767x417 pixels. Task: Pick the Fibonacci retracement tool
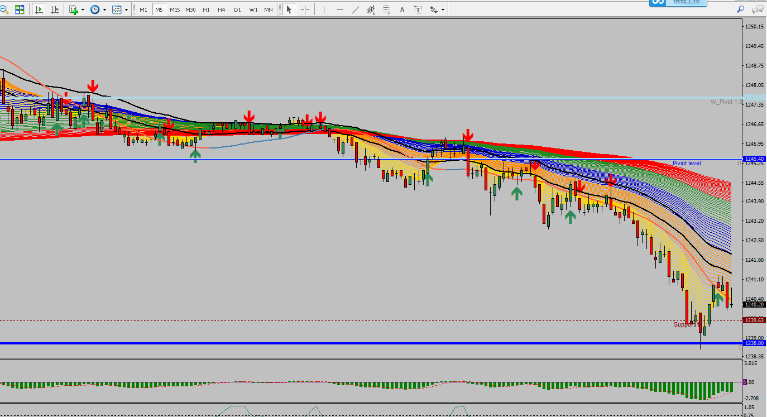(x=386, y=9)
